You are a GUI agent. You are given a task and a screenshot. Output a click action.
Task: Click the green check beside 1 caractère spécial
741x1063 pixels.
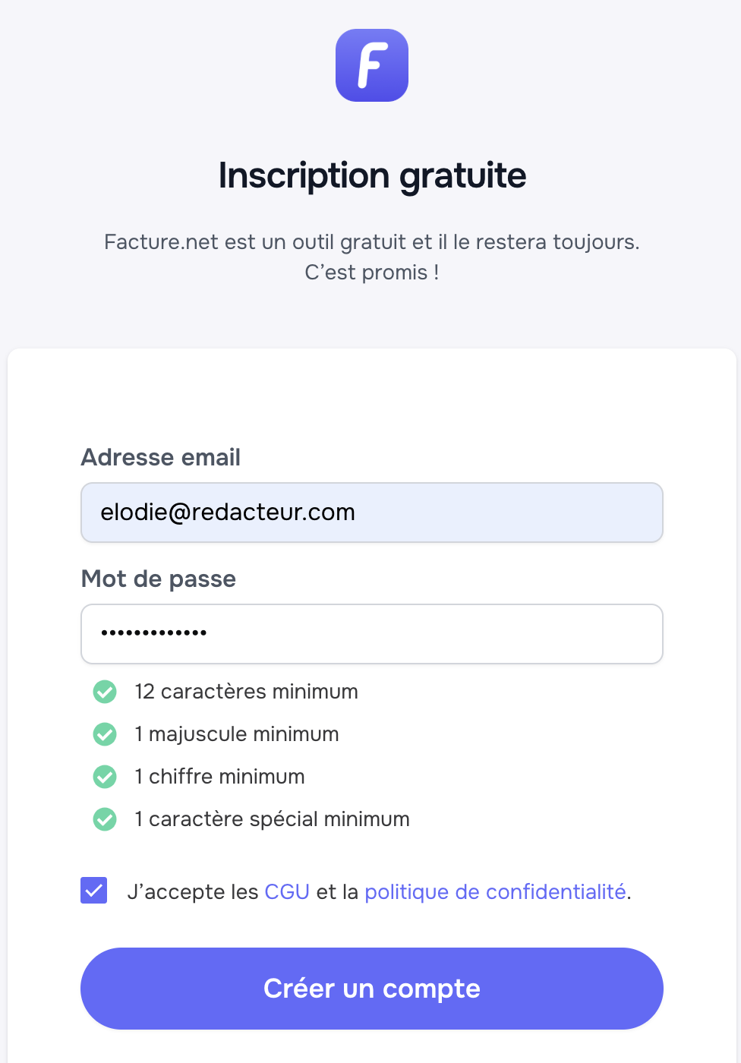(x=105, y=819)
